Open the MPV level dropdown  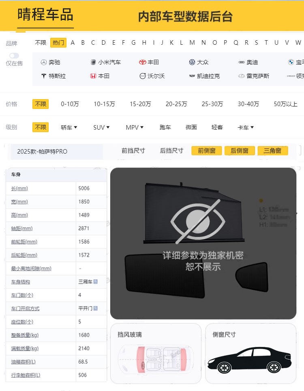click(x=135, y=128)
